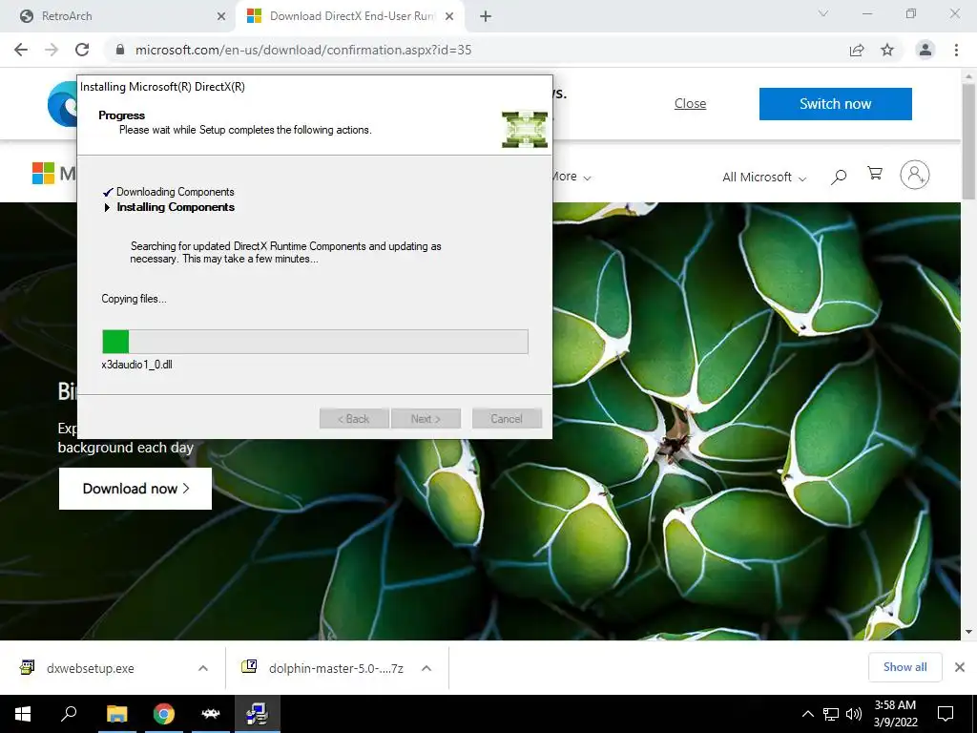Click the Downloading Components step

click(x=176, y=192)
